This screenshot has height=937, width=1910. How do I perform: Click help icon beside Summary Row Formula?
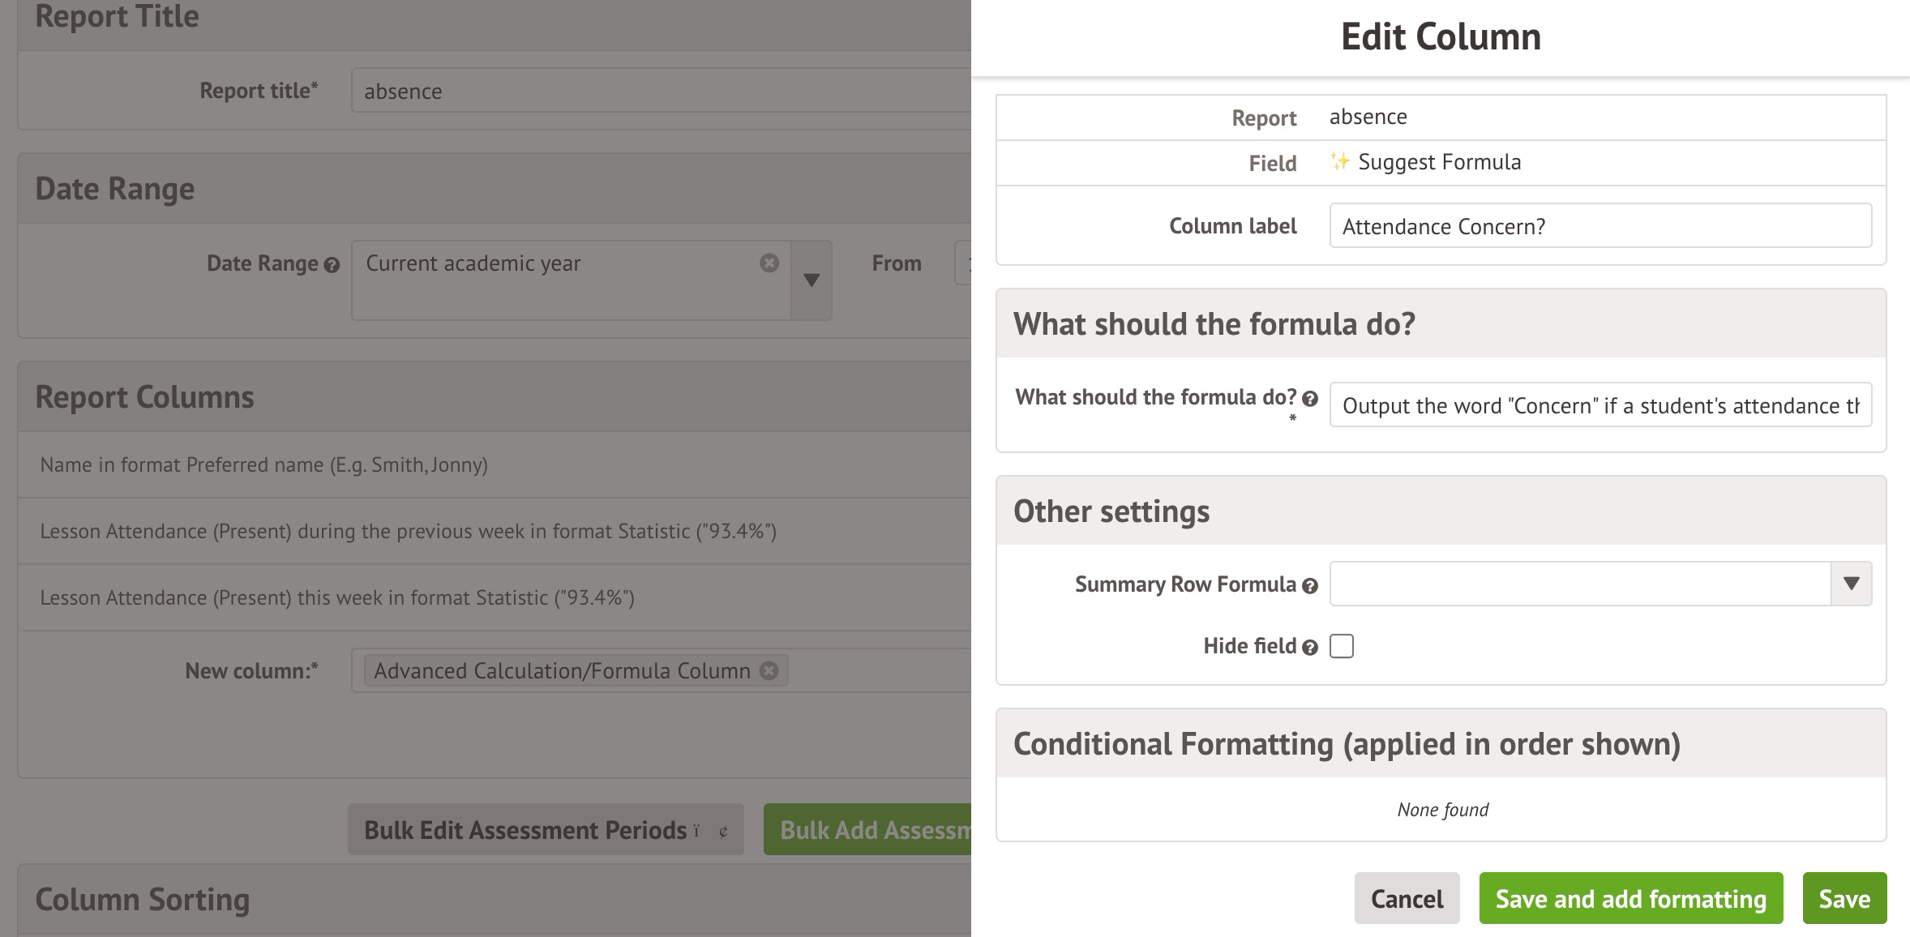click(1310, 586)
